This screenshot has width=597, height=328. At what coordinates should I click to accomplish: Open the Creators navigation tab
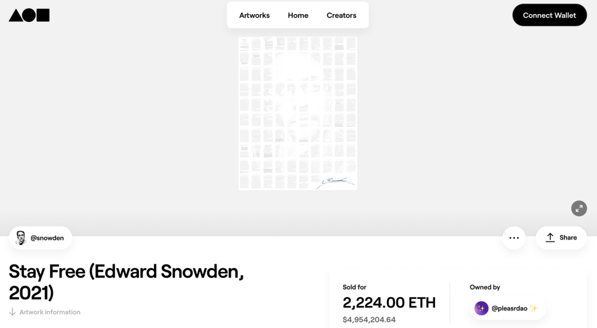(341, 15)
